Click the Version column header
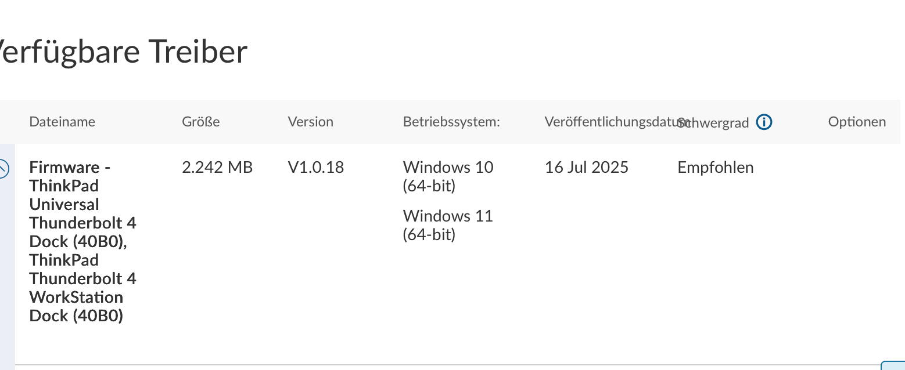This screenshot has width=905, height=370. coord(311,122)
